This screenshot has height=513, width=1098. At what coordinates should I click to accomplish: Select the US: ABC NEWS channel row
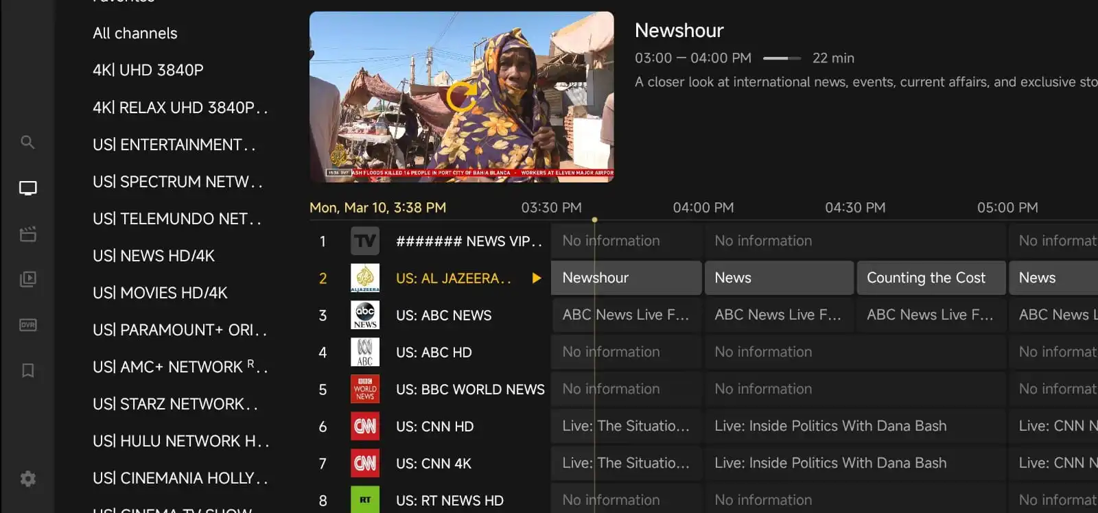pyautogui.click(x=443, y=315)
